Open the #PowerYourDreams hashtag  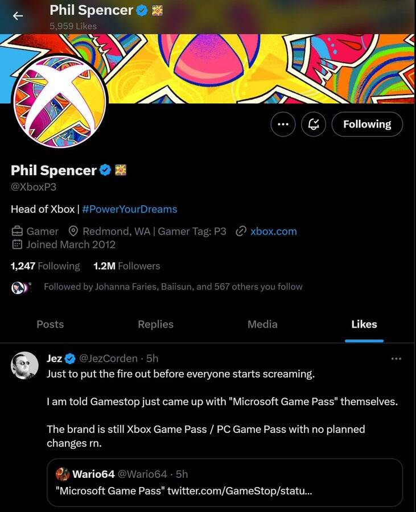(x=129, y=209)
